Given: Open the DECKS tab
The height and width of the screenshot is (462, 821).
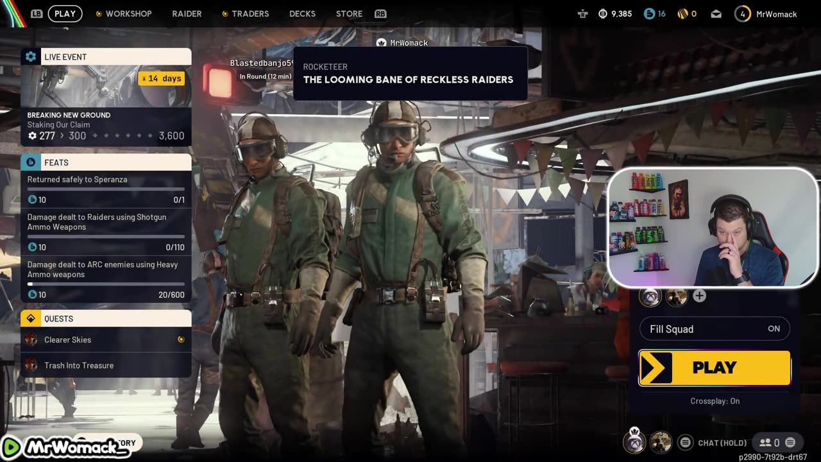Looking at the screenshot, I should (x=302, y=13).
